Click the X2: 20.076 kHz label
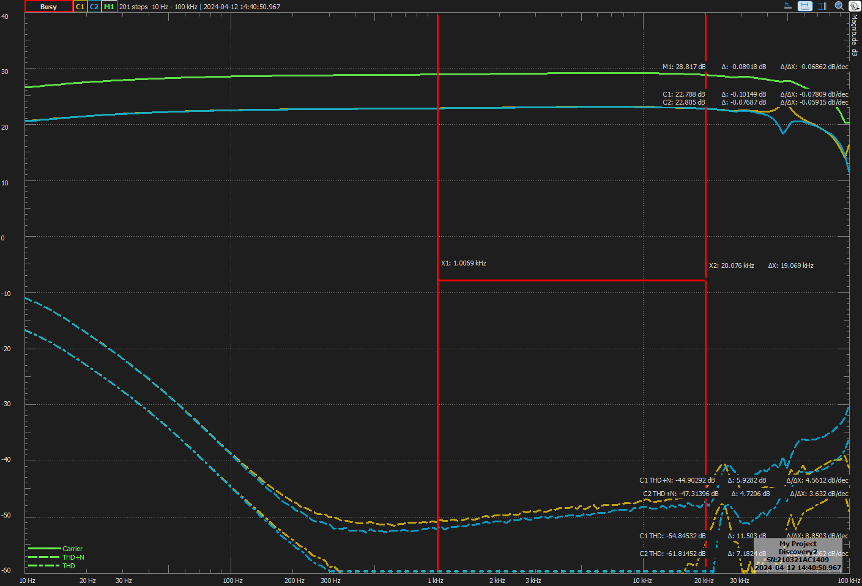The width and height of the screenshot is (862, 586). click(x=731, y=265)
